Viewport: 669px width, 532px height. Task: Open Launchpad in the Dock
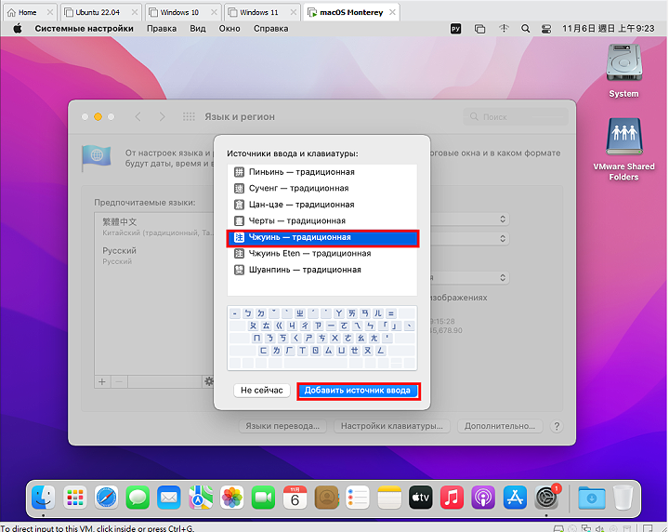[74, 498]
